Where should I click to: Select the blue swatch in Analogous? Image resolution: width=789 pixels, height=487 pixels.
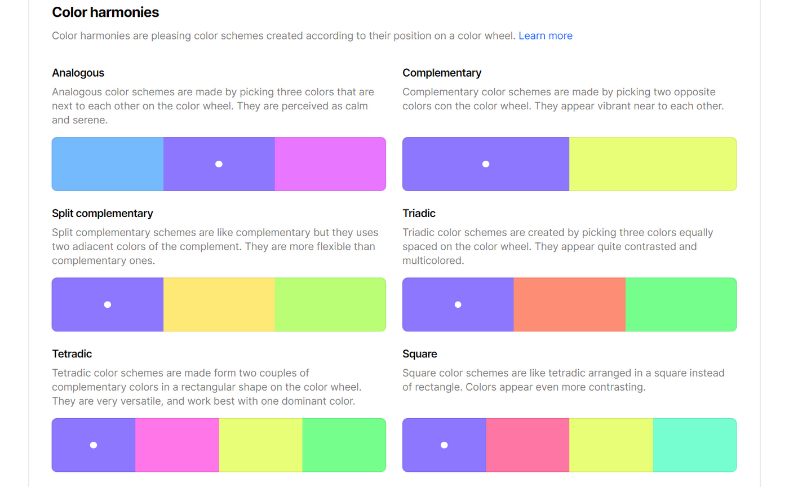[108, 164]
